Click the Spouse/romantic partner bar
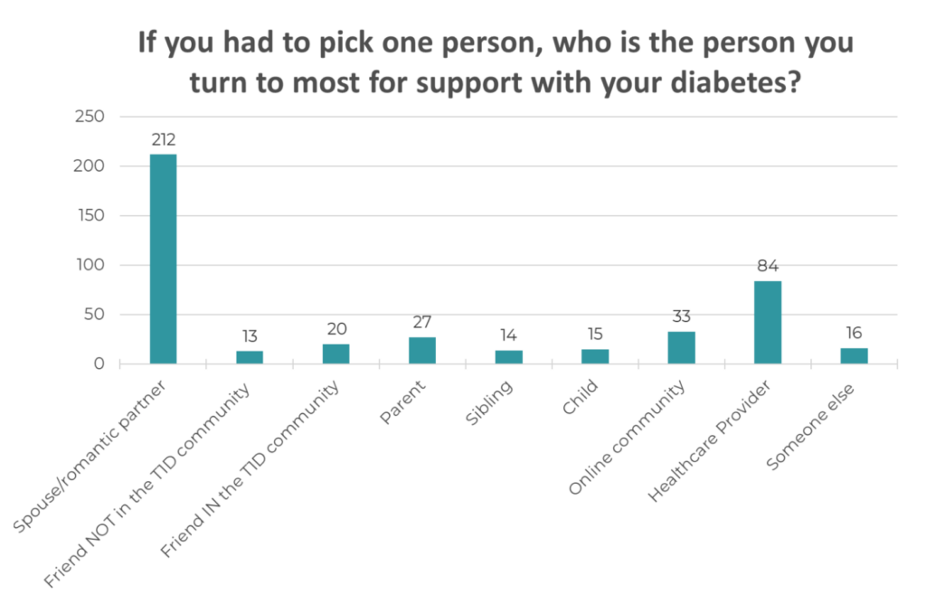Viewport: 926px width, 604px height. tap(163, 260)
